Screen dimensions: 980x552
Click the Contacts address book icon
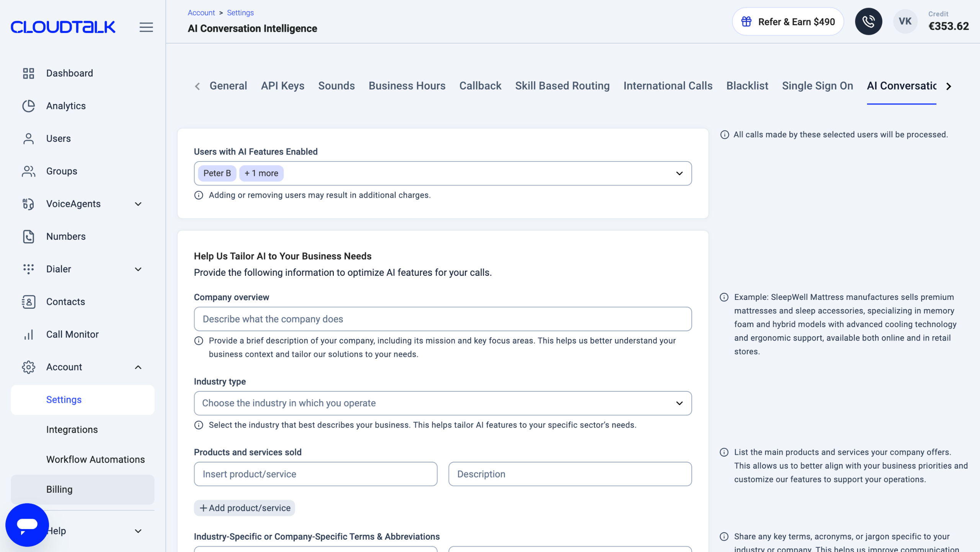28,302
